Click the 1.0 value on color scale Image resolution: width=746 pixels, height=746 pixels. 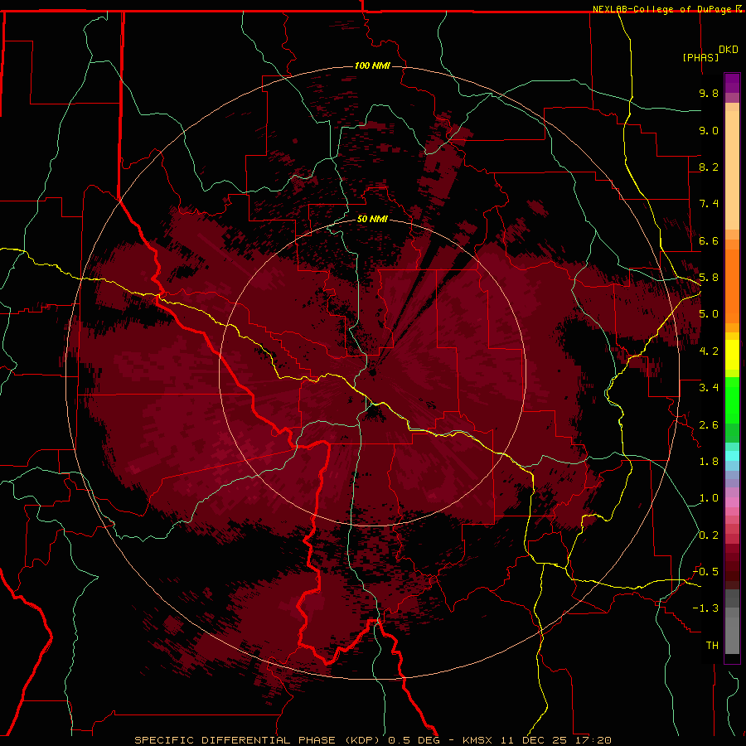point(709,498)
